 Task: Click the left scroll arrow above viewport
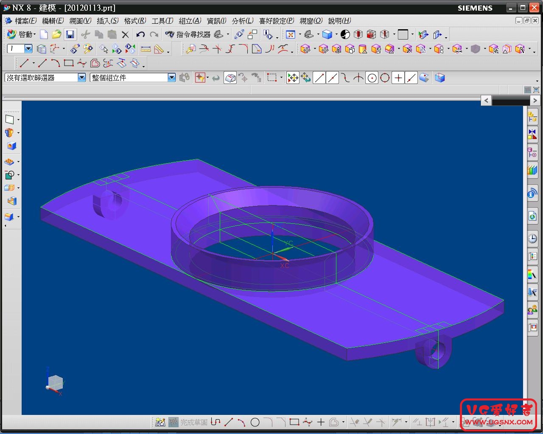pyautogui.click(x=486, y=100)
